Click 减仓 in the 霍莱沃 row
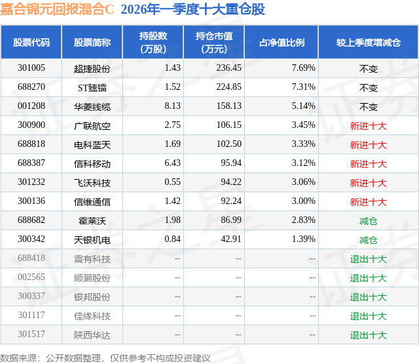 tap(369, 221)
